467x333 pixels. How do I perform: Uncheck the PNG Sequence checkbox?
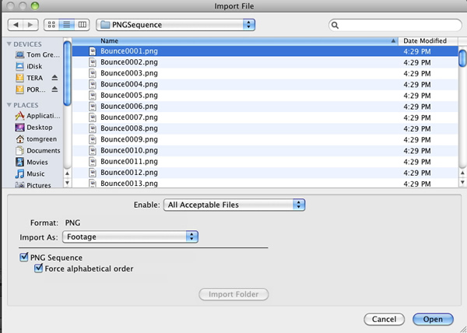pos(24,257)
